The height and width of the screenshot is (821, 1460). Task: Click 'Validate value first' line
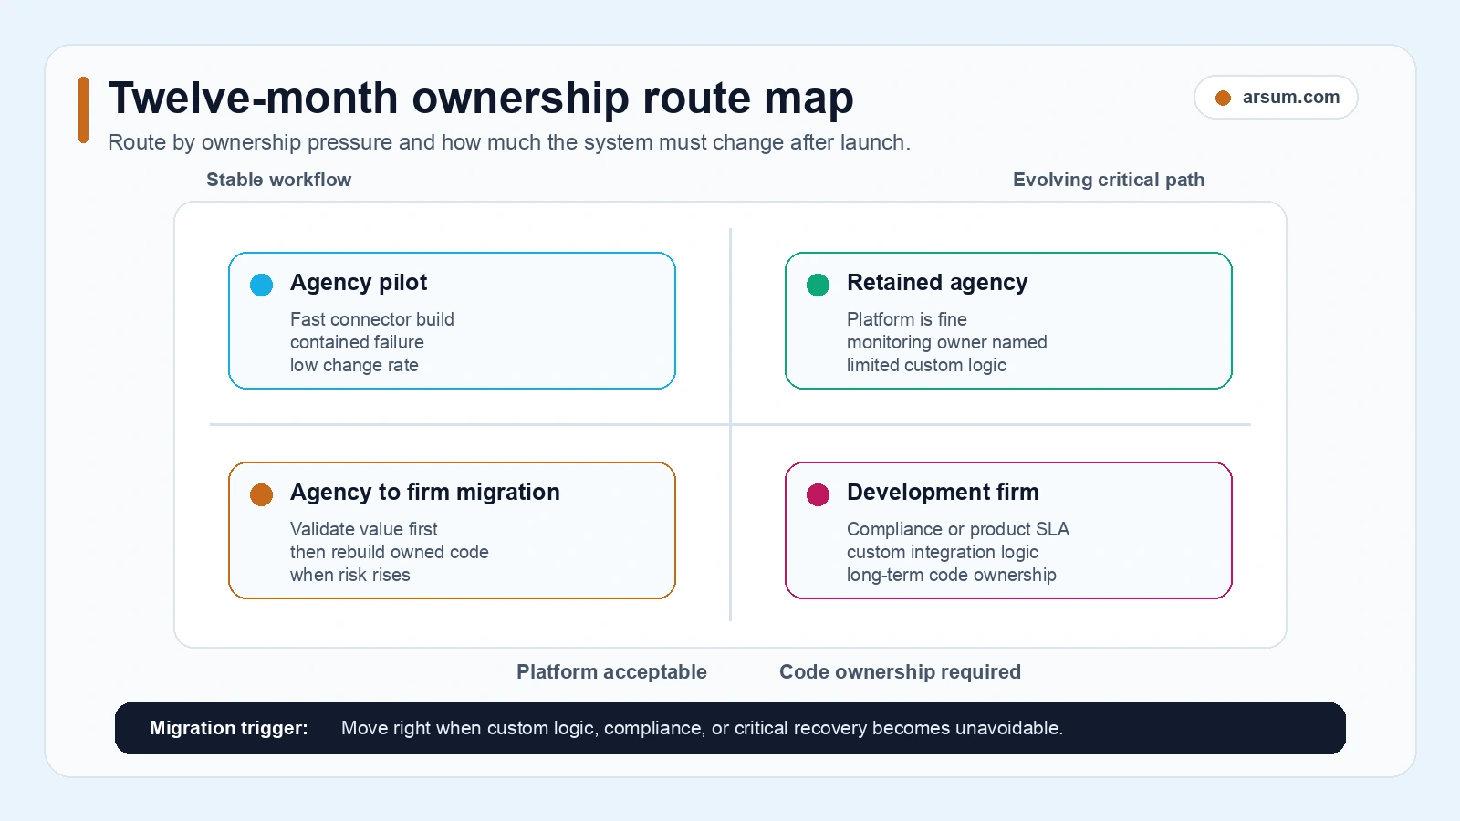click(364, 529)
